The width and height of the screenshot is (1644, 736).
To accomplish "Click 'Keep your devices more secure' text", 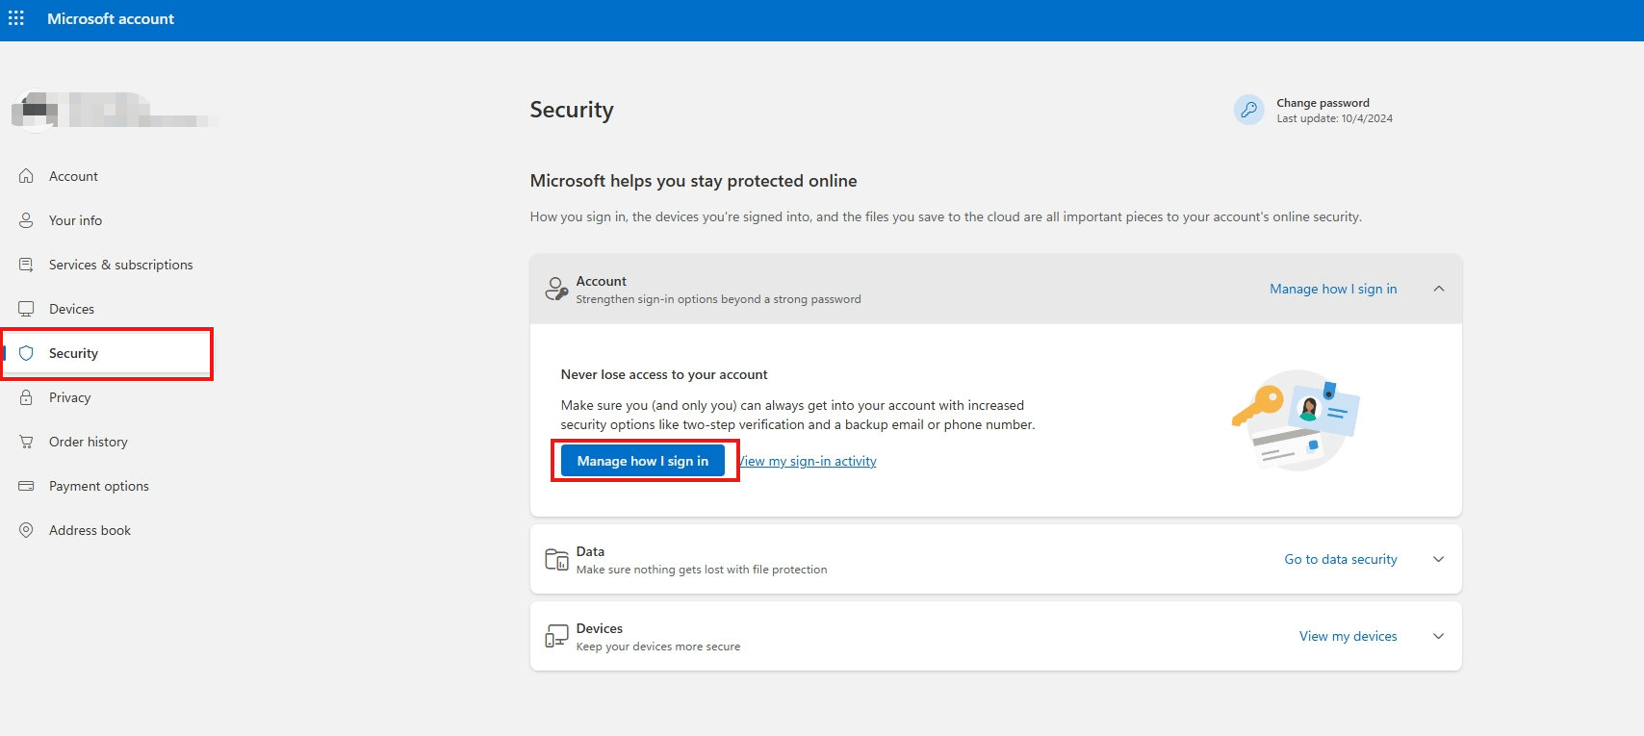I will 658,647.
